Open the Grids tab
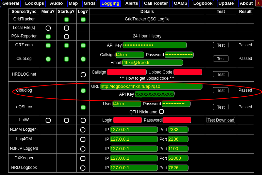This screenshot has height=175, width=262. pos(89,3)
